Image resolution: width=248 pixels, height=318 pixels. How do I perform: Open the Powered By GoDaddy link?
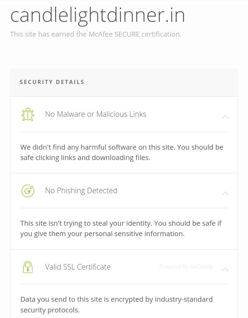click(186, 266)
